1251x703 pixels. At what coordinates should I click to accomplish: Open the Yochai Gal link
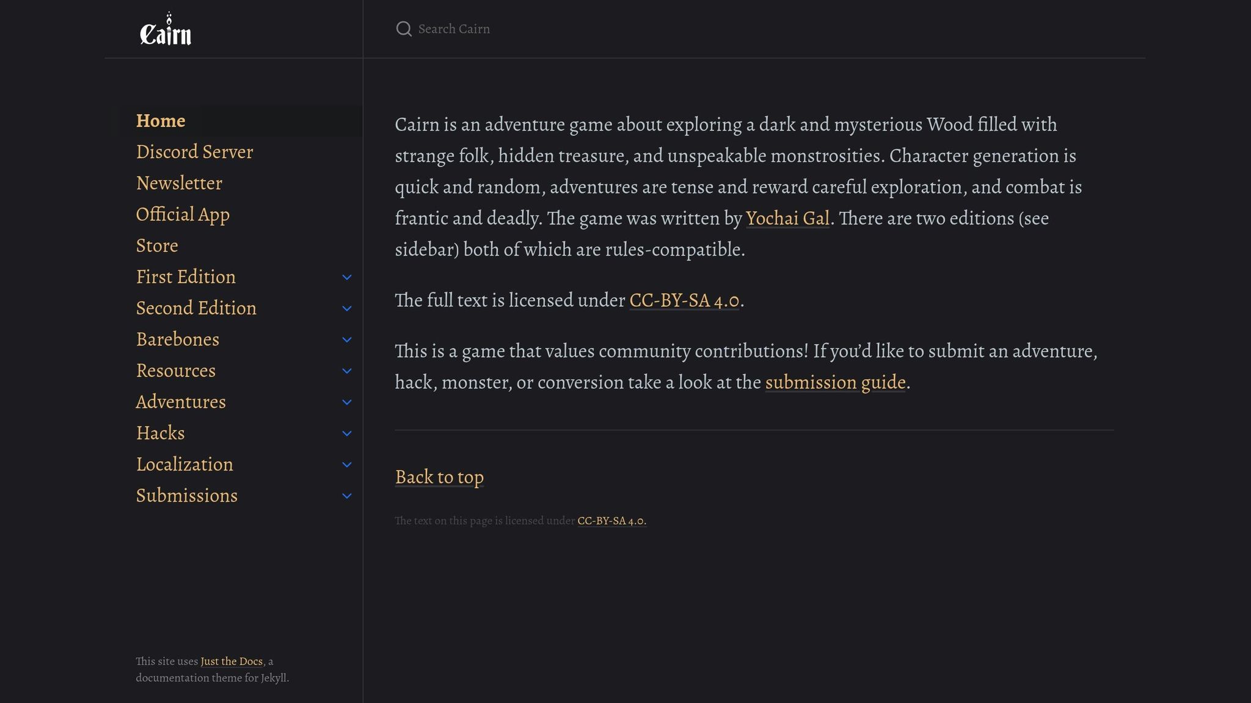787,218
